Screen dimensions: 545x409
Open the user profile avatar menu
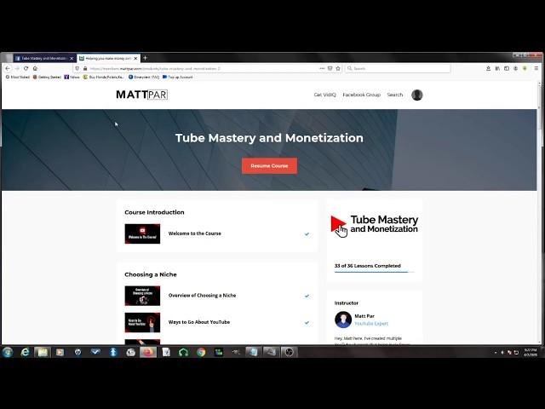[x=416, y=95]
